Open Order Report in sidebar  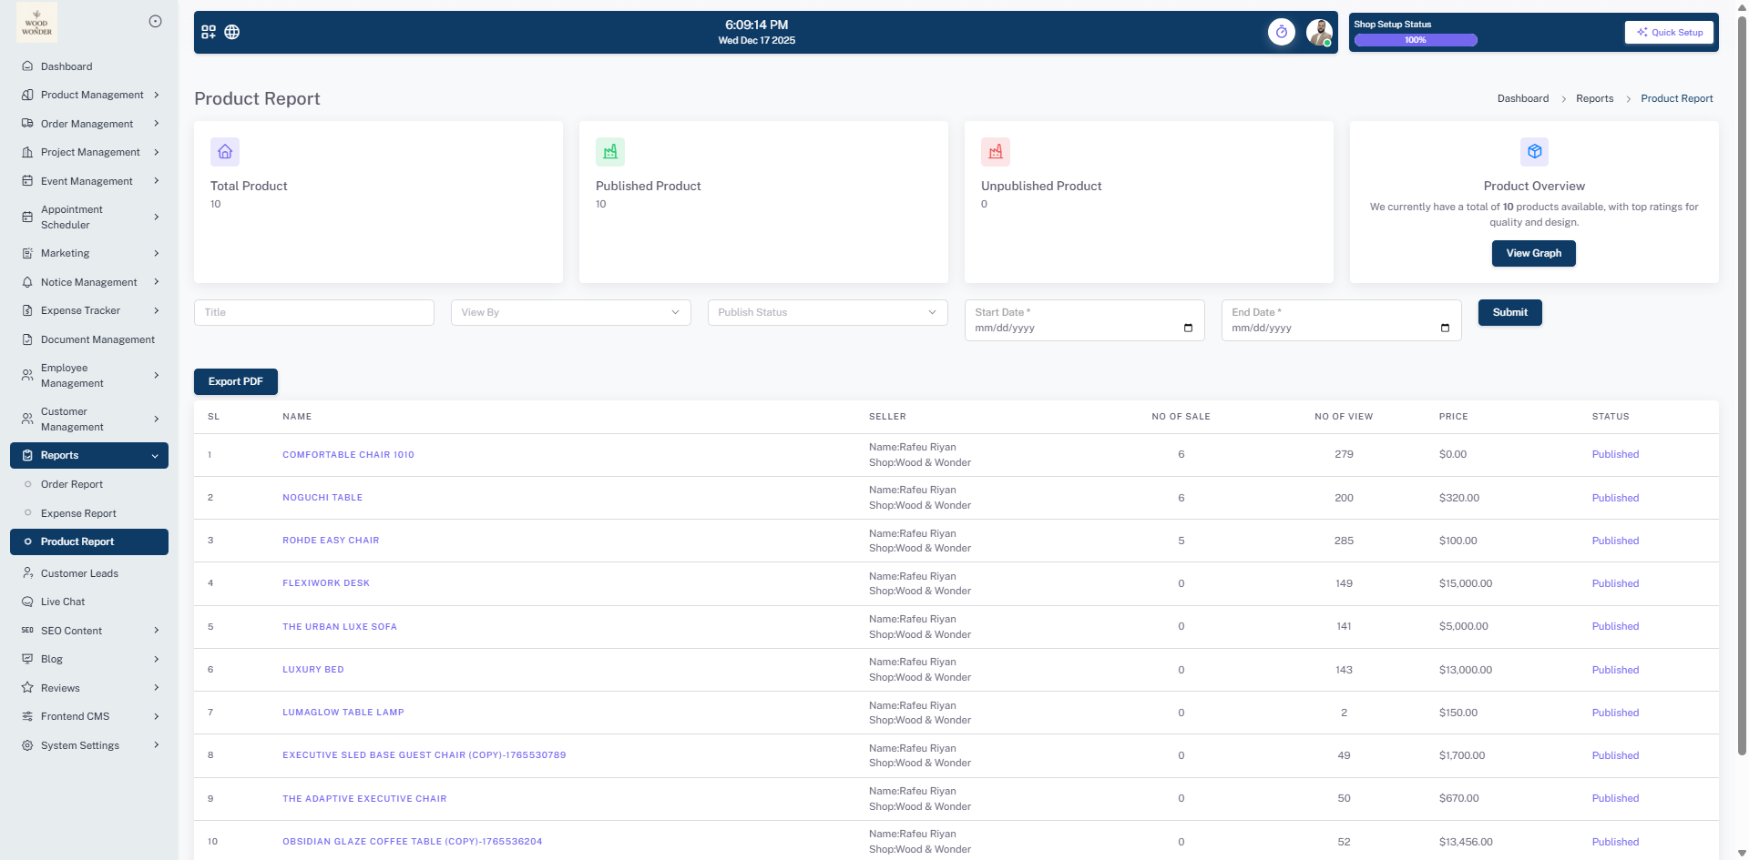pyautogui.click(x=72, y=484)
